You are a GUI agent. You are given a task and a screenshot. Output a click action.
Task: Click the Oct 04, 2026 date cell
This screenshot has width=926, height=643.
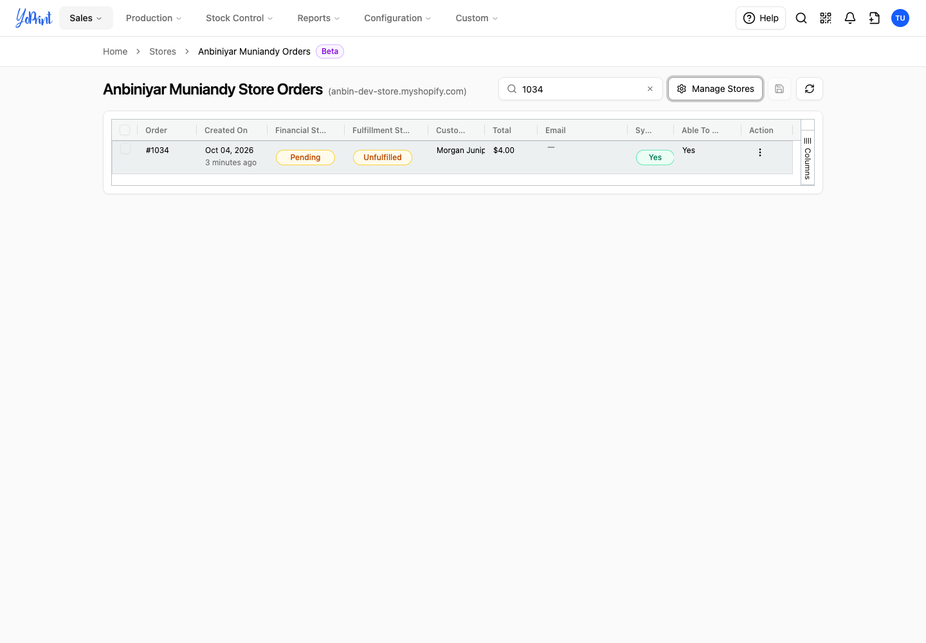click(230, 150)
